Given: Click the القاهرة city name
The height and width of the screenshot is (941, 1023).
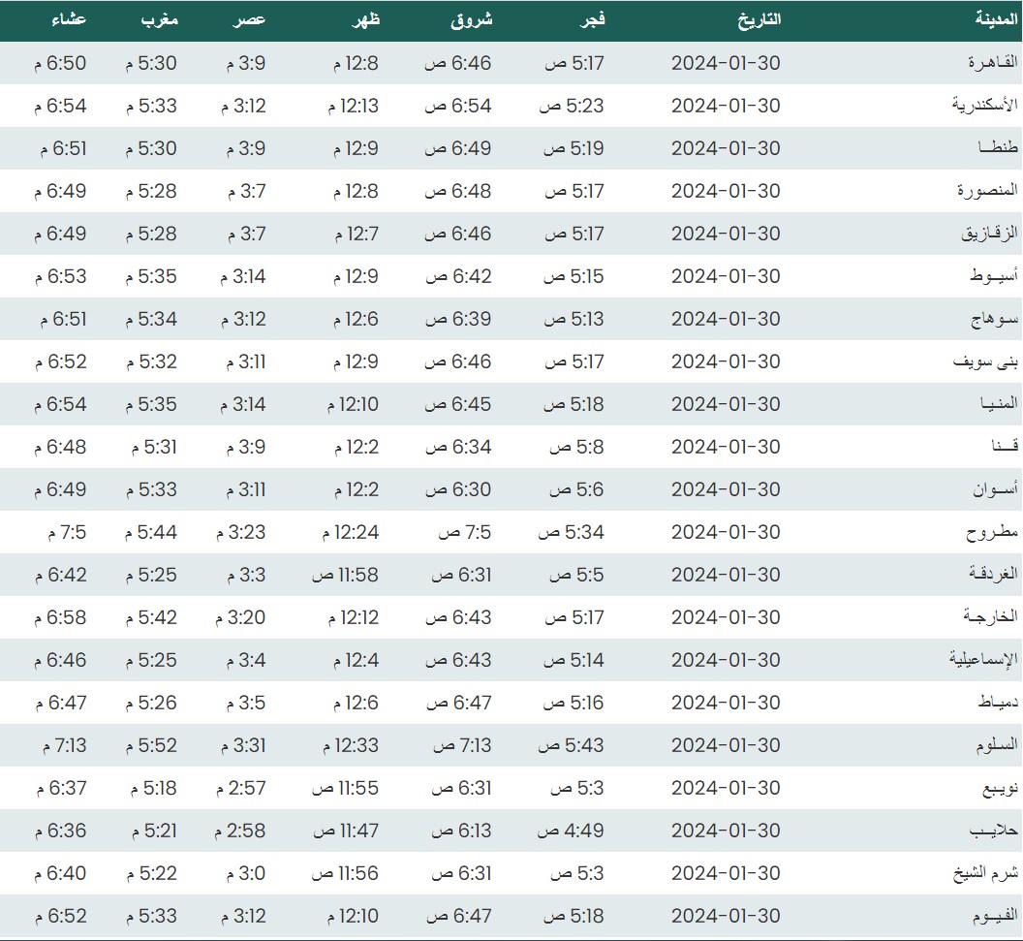Looking at the screenshot, I should [x=994, y=63].
